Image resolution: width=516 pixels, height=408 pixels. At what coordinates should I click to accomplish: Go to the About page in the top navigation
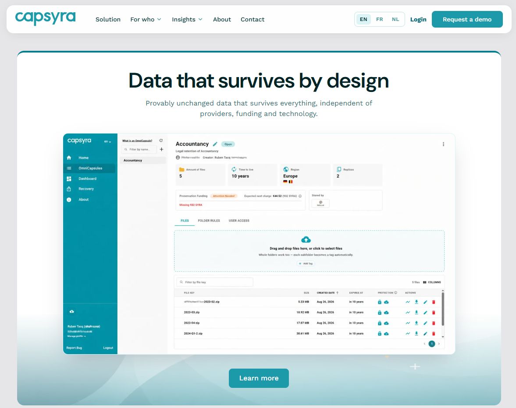coord(222,19)
